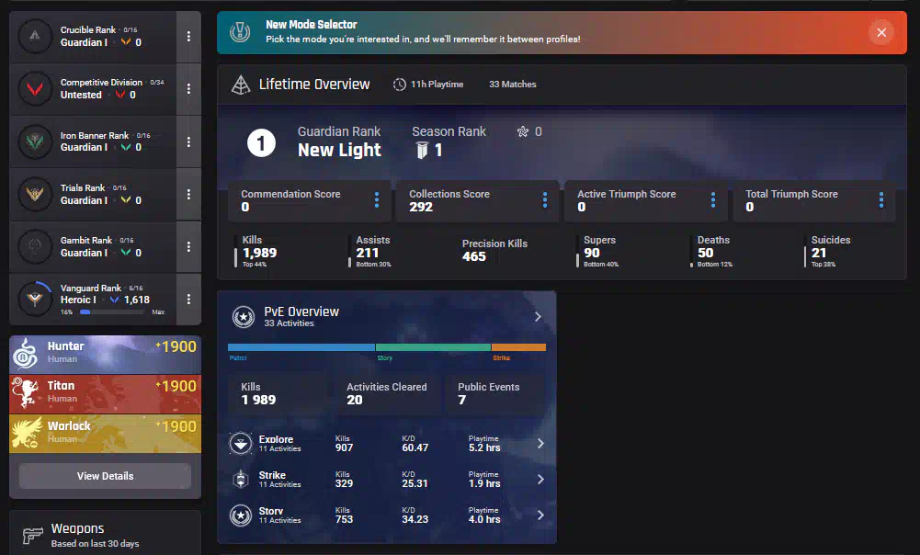This screenshot has width=920, height=555.
Task: Open Collections Score options menu
Action: (545, 200)
